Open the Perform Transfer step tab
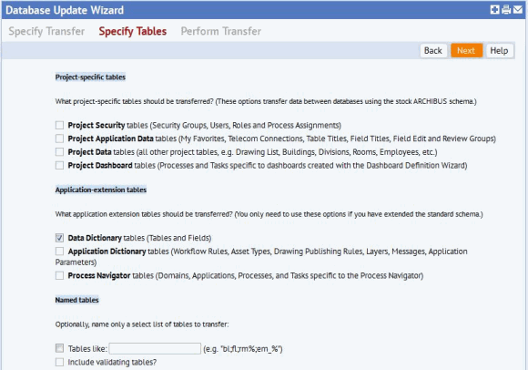 point(221,31)
